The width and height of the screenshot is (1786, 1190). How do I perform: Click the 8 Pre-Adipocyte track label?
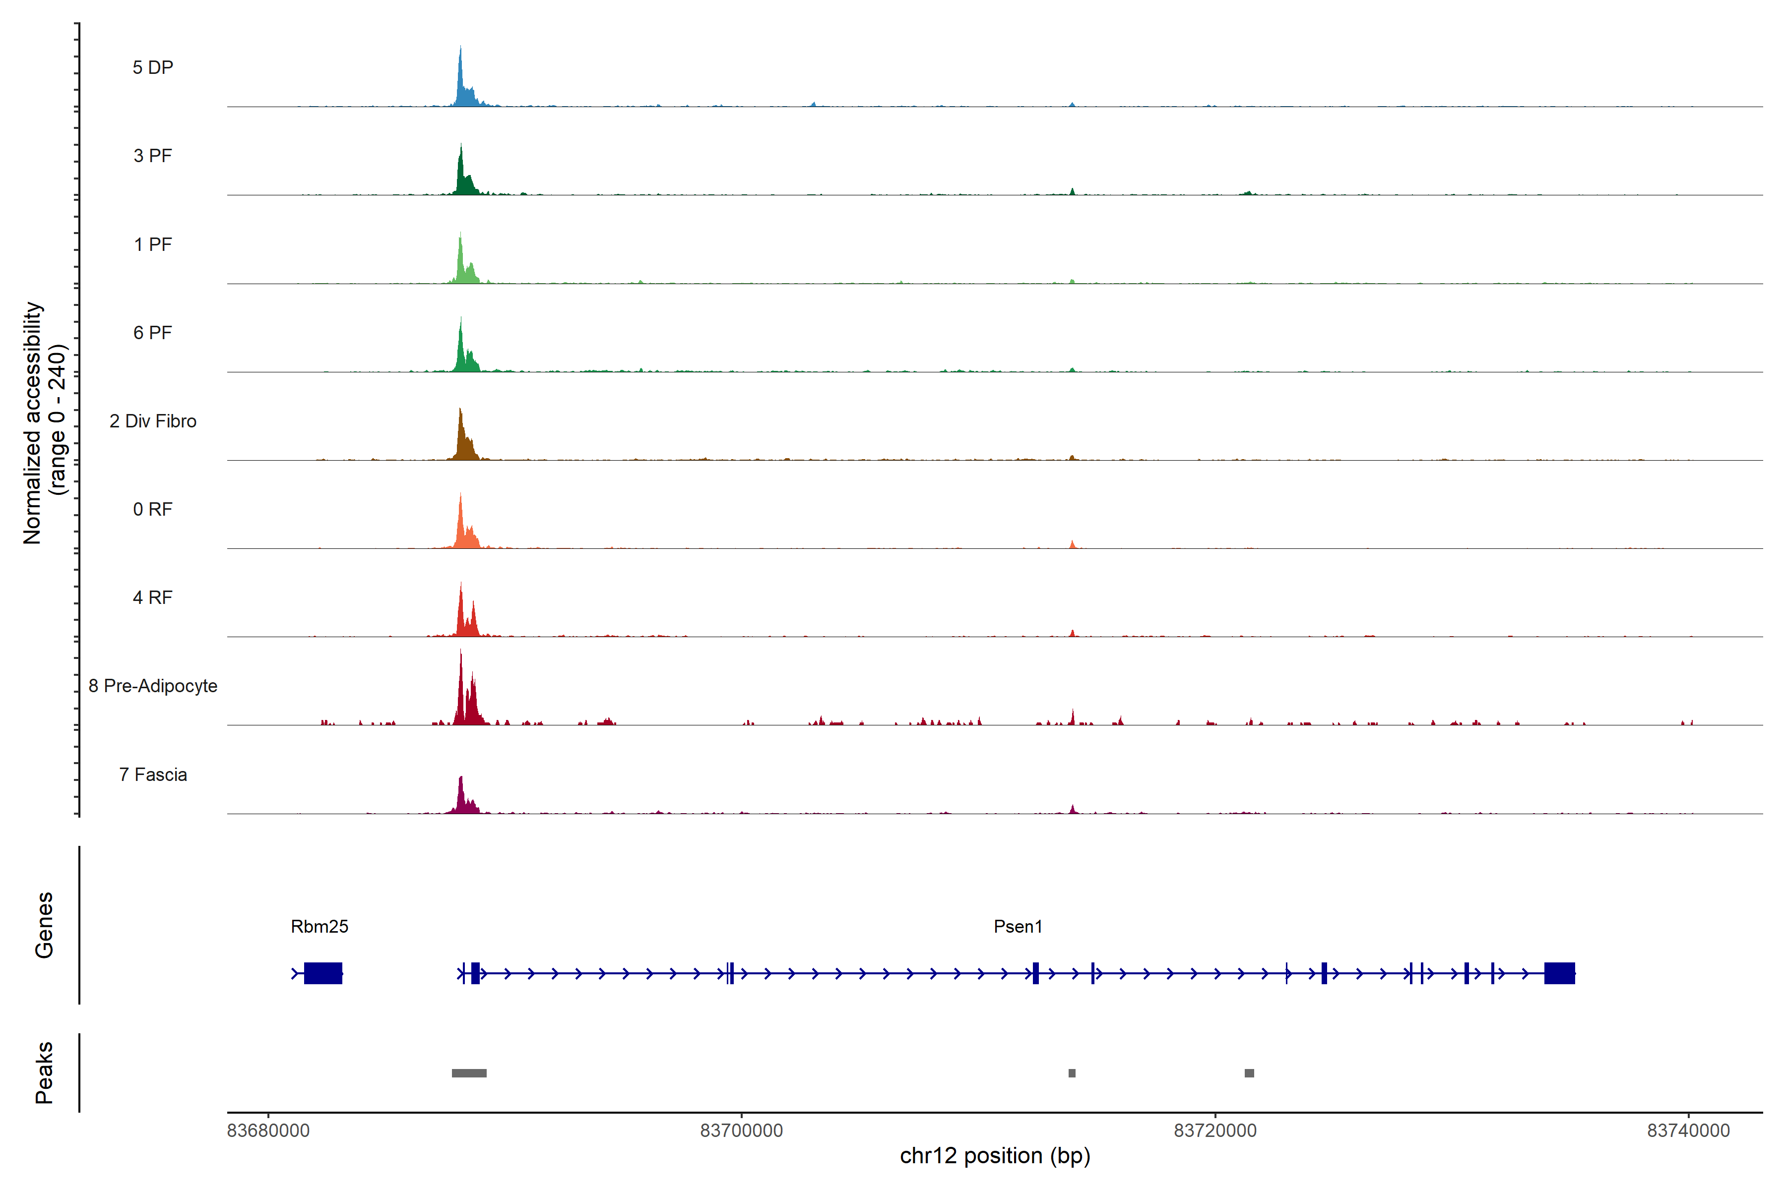coord(153,686)
